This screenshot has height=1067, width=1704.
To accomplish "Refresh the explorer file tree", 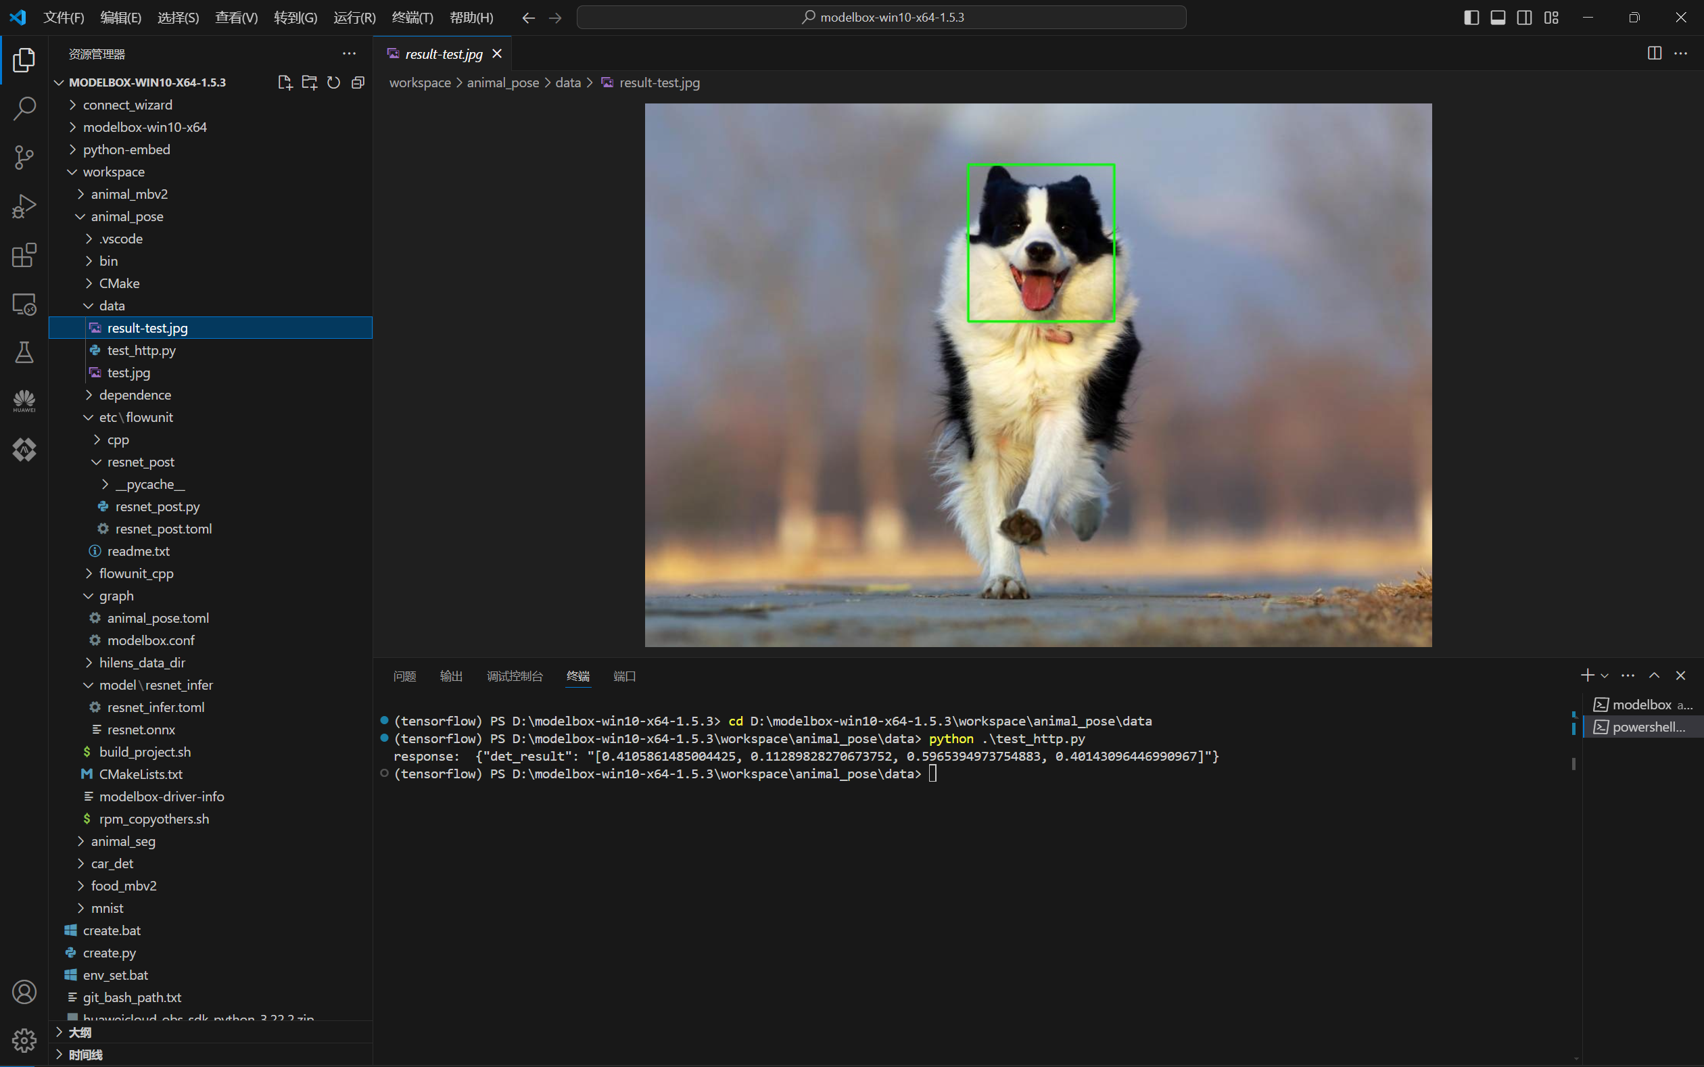I will [334, 82].
